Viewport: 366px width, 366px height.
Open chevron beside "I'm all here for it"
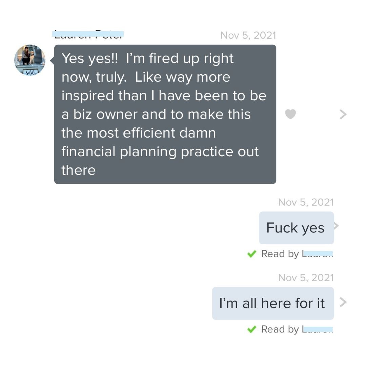click(x=343, y=302)
